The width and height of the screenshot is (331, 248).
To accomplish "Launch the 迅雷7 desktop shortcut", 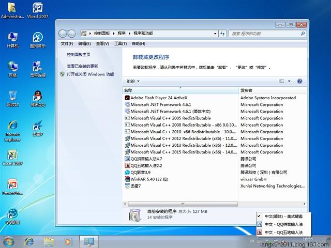I will [38, 128].
